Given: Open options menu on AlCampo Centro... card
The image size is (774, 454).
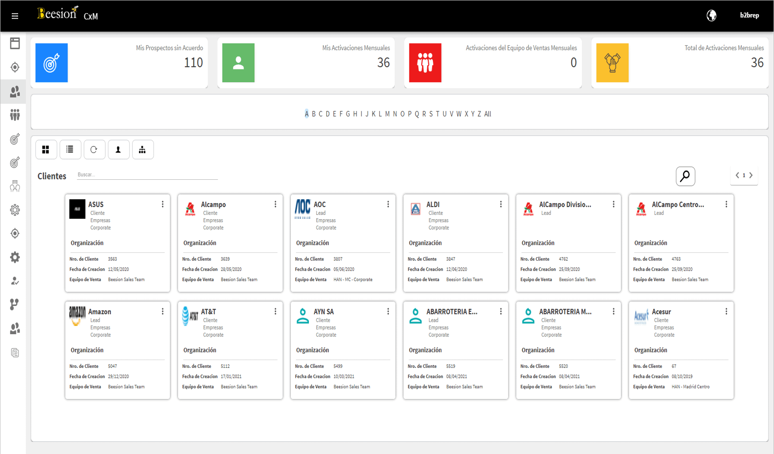Looking at the screenshot, I should (x=726, y=204).
